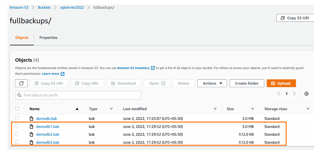Go to next page arrow

(x=295, y=94)
